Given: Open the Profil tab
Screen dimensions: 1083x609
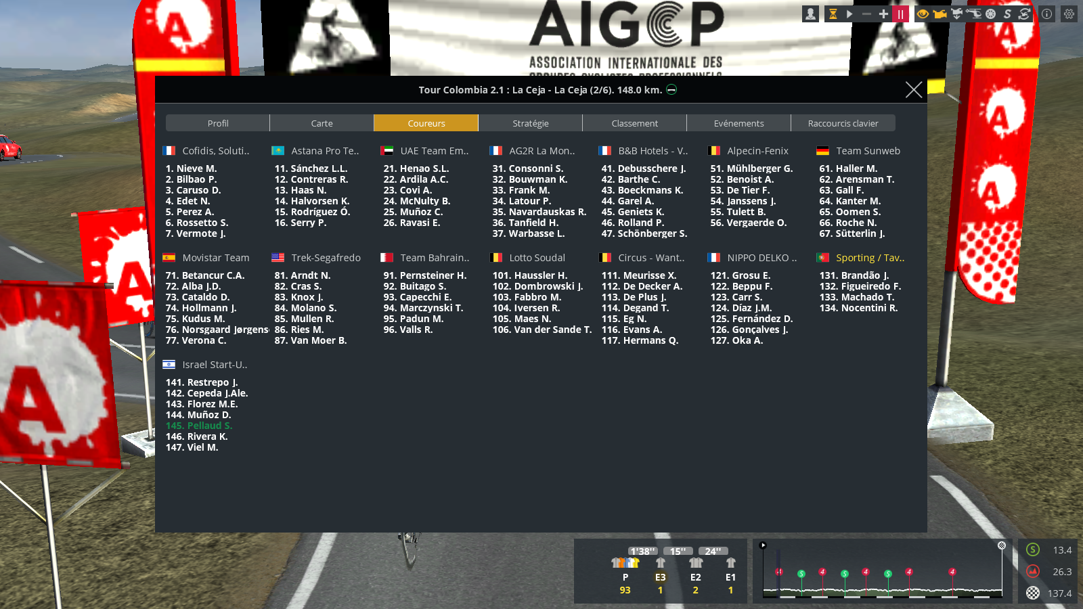Looking at the screenshot, I should (x=218, y=123).
